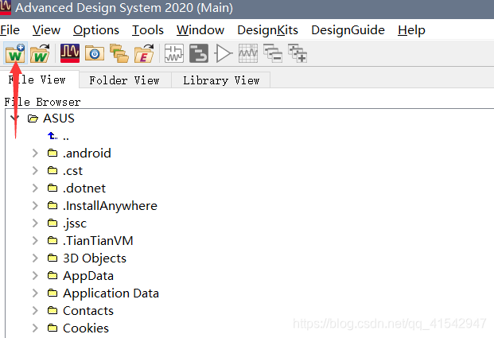Click the 3D Objects folder icon

coord(53,258)
